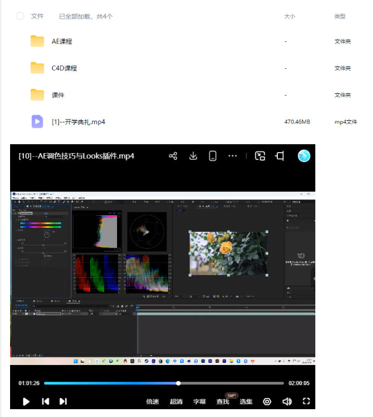
Task: Click the C4D课程 folder icon
Action: point(38,68)
